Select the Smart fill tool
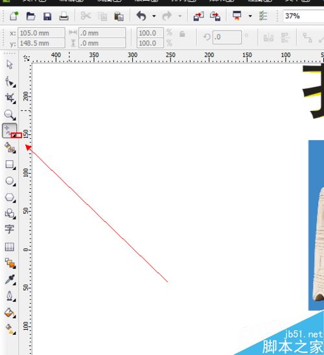The image size is (324, 355). [10, 148]
